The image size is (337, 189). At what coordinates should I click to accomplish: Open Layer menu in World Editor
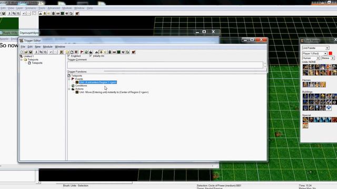click(19, 8)
